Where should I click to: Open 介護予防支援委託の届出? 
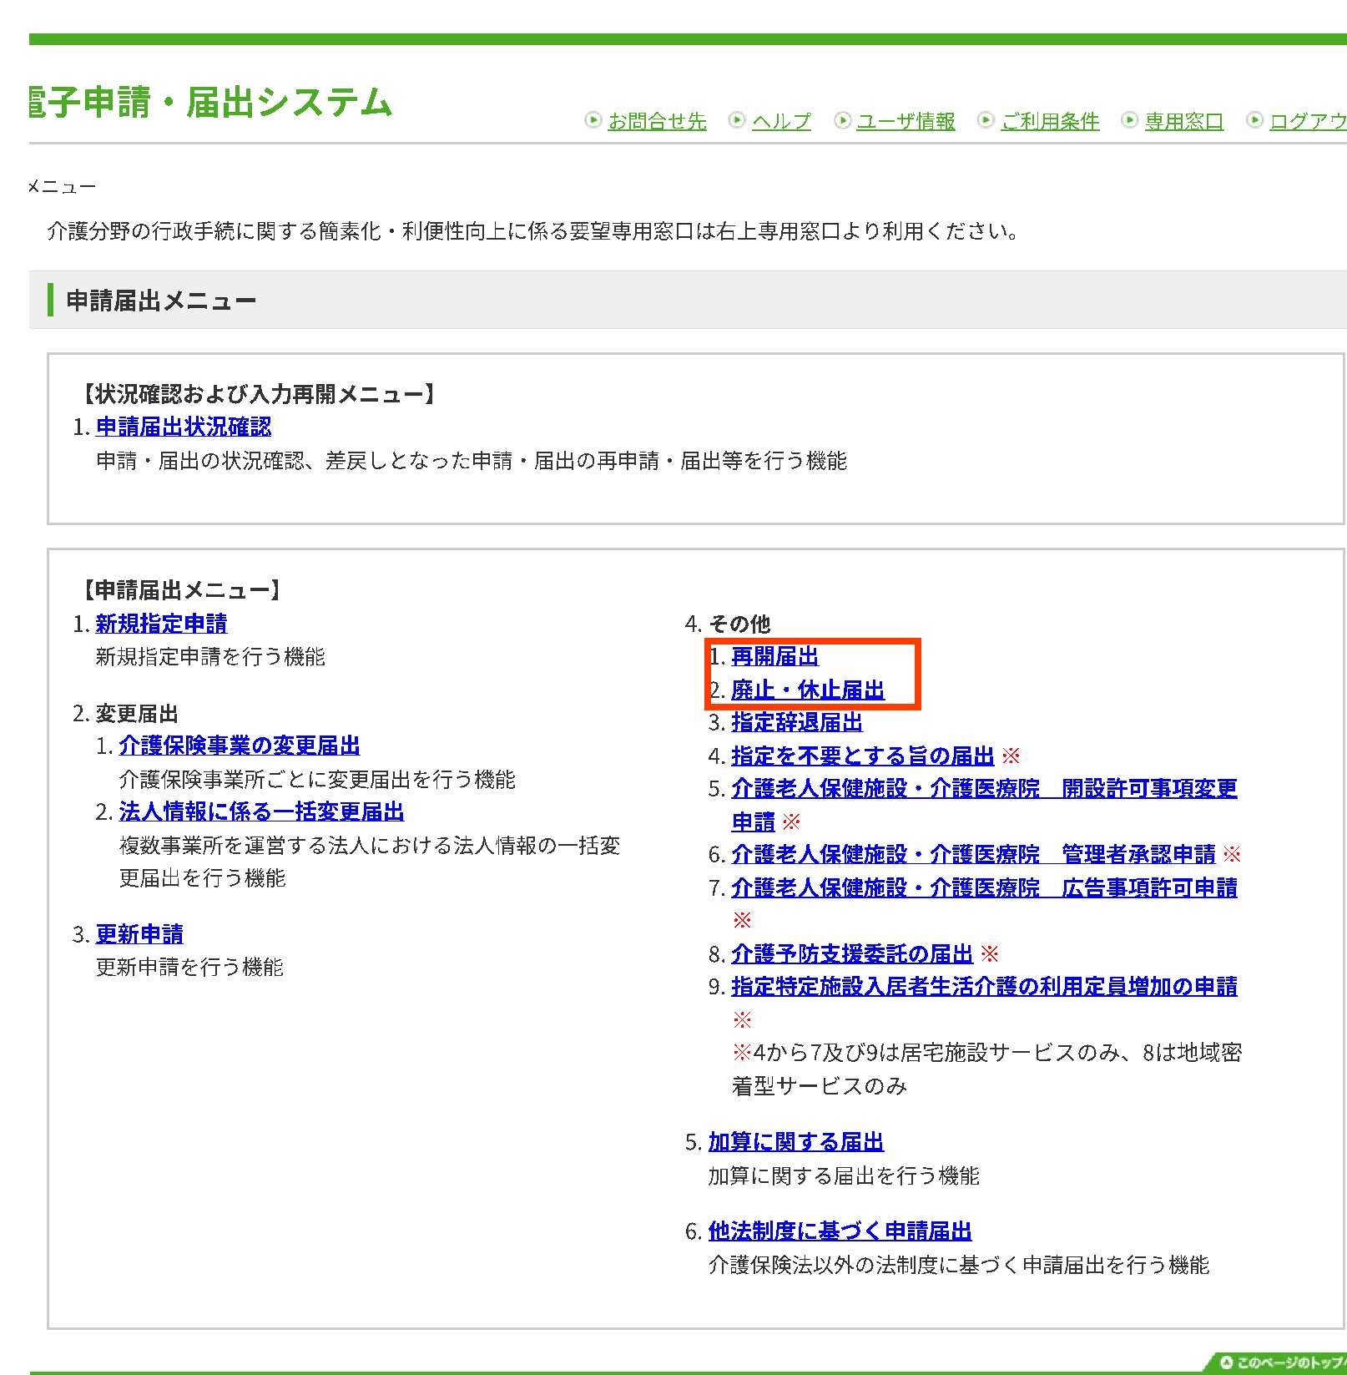(x=852, y=953)
